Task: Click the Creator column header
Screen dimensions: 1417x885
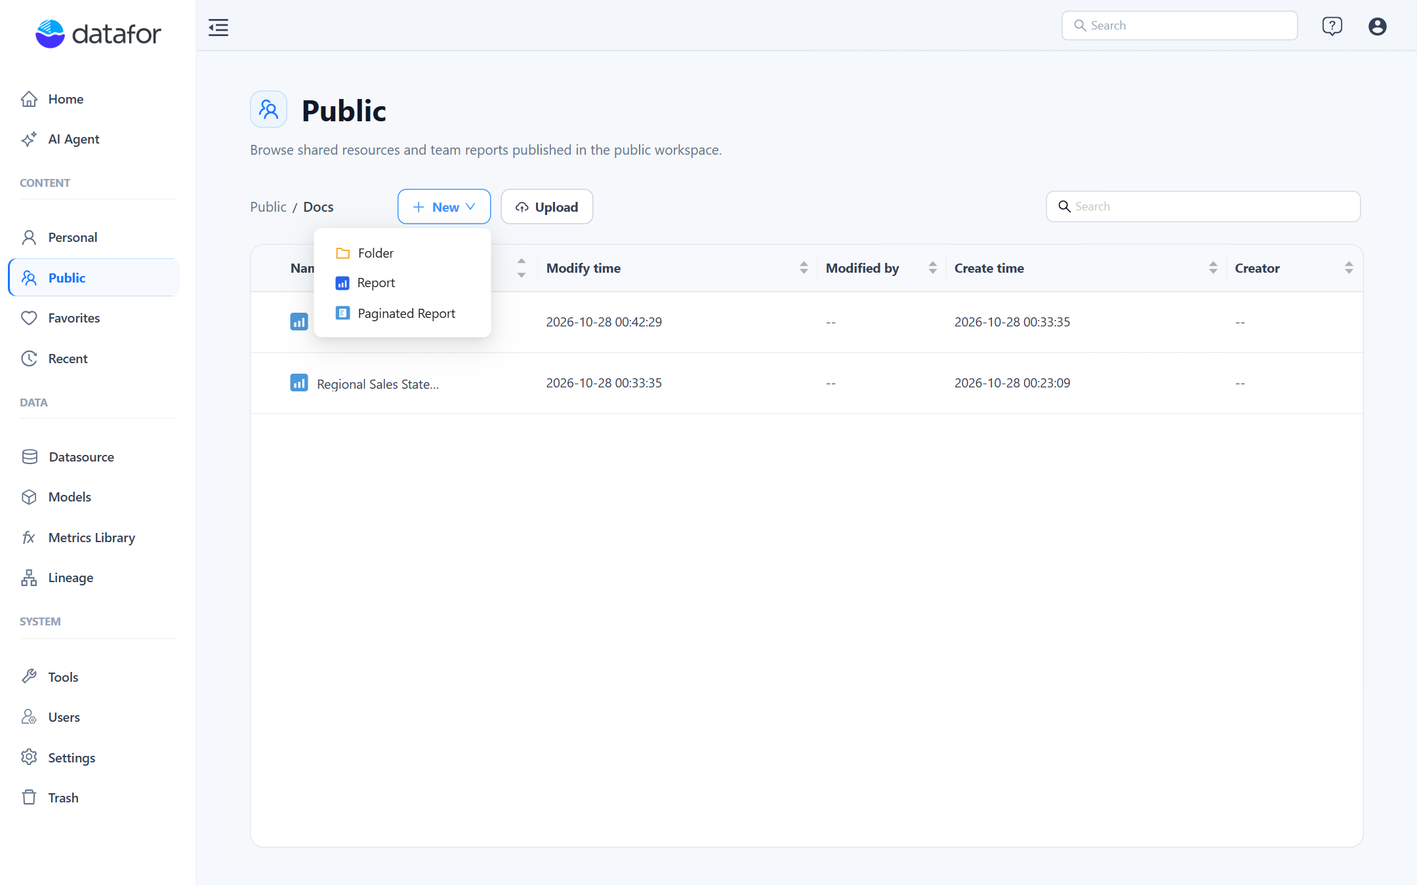Action: [x=1257, y=268]
